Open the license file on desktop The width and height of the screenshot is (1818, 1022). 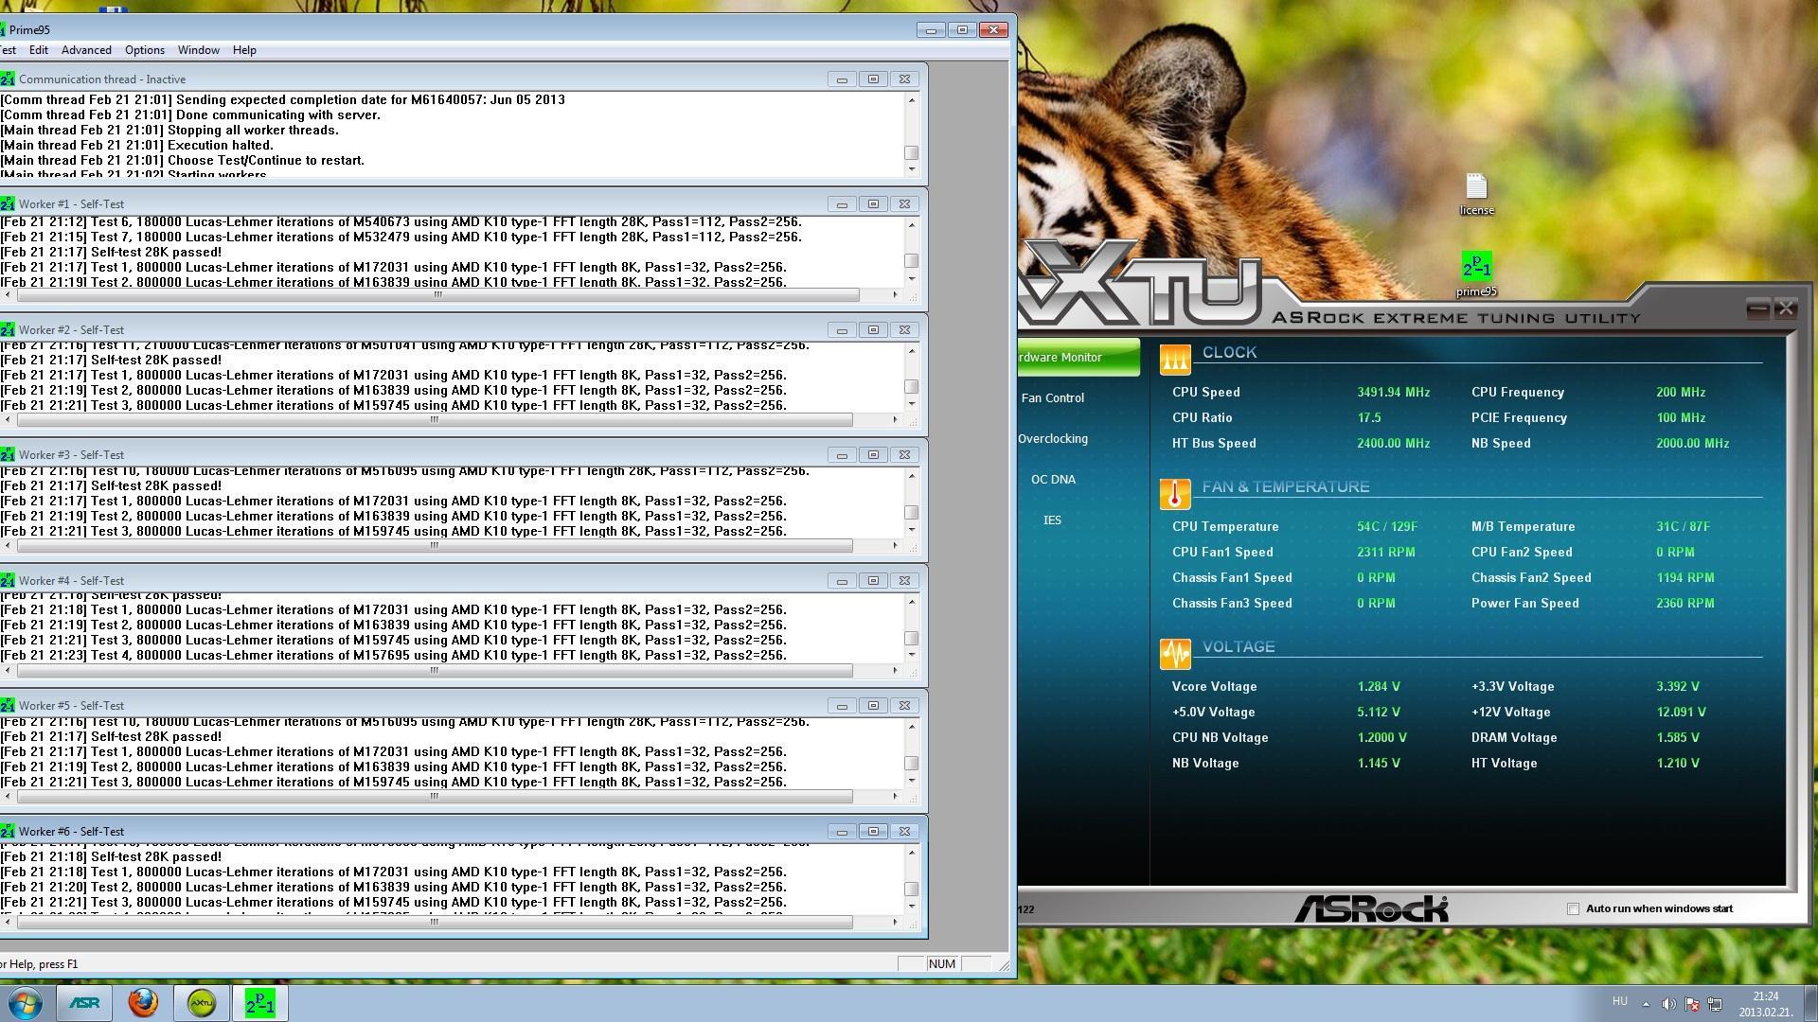1476,187
